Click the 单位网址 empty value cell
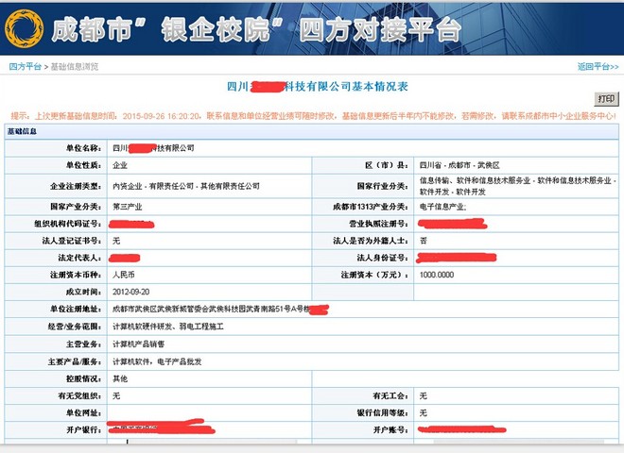The height and width of the screenshot is (453, 624). coord(209,412)
